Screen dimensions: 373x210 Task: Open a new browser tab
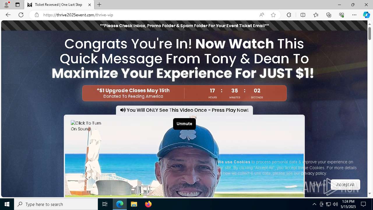pyautogui.click(x=99, y=5)
